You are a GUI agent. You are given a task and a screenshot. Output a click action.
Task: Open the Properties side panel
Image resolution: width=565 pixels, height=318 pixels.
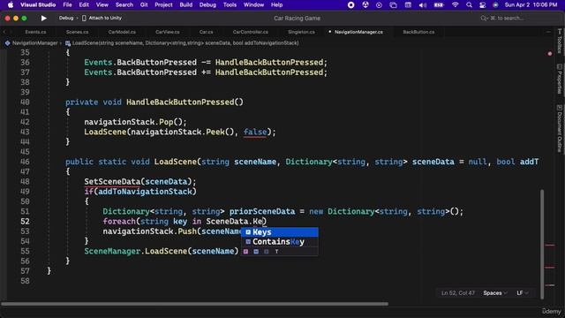559,79
